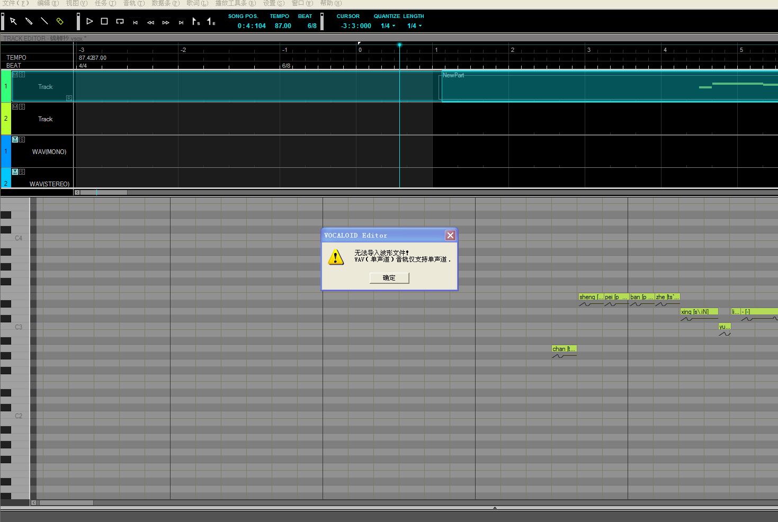Start playback with the play button
This screenshot has height=522, width=778.
90,22
